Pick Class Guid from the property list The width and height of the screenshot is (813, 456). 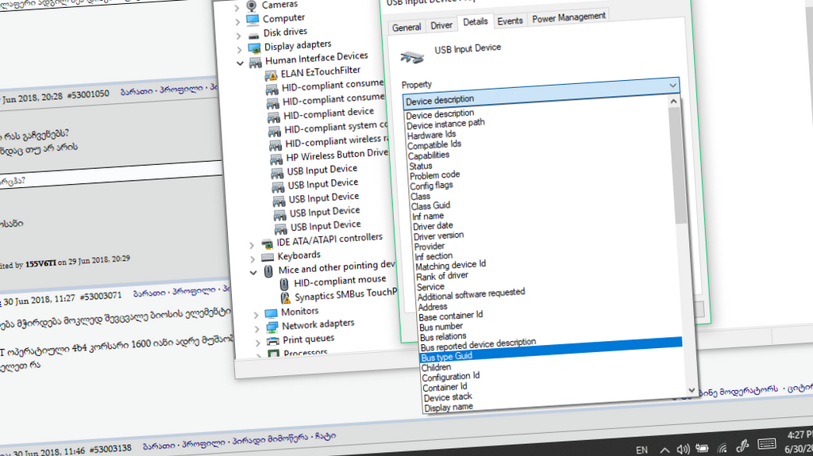430,205
